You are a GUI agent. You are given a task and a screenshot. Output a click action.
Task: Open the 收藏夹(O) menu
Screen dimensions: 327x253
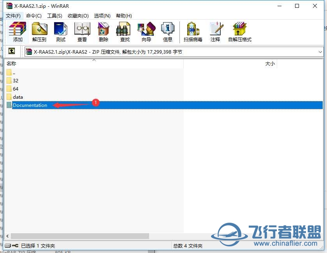[x=78, y=16]
